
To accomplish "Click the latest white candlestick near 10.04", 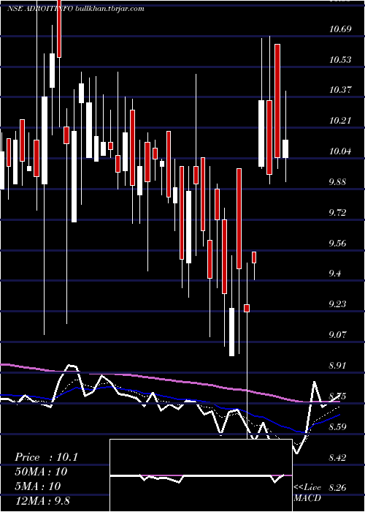I will click(x=285, y=148).
